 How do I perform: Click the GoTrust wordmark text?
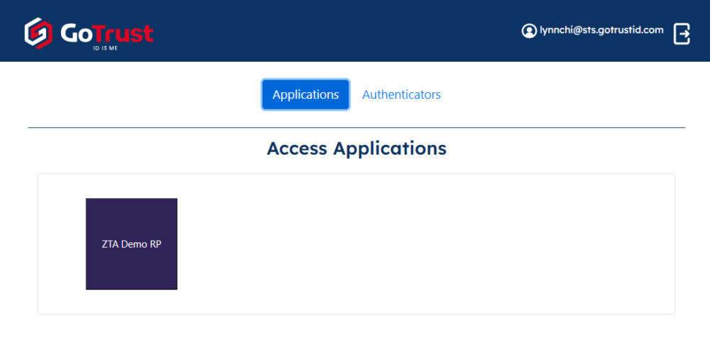(x=106, y=33)
